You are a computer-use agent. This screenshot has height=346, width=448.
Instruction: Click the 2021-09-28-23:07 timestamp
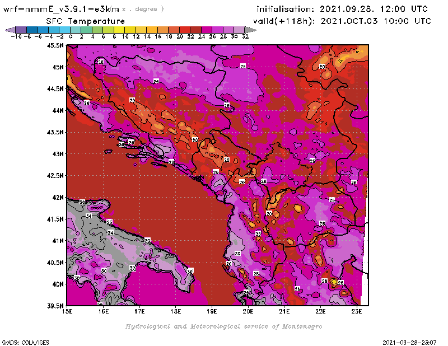coord(410,342)
